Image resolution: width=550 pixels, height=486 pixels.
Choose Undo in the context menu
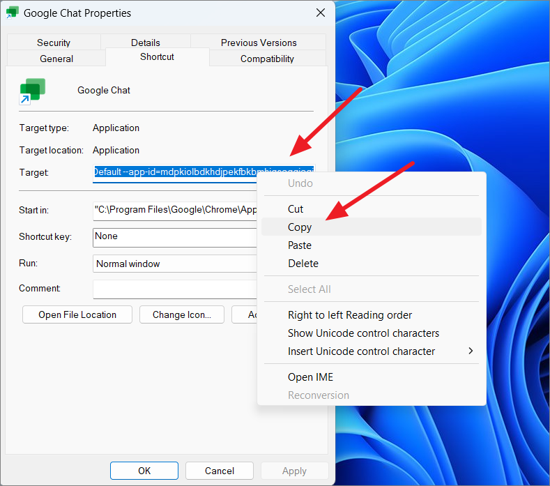(x=372, y=183)
